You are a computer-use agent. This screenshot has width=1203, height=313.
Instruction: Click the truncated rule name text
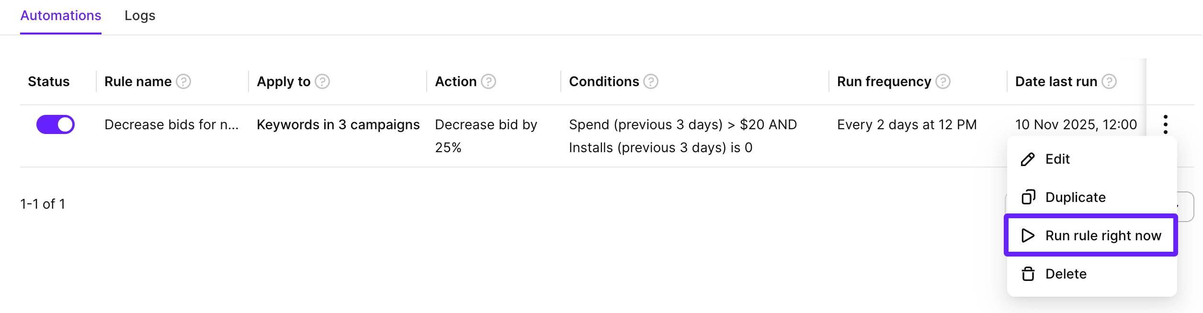(x=171, y=125)
